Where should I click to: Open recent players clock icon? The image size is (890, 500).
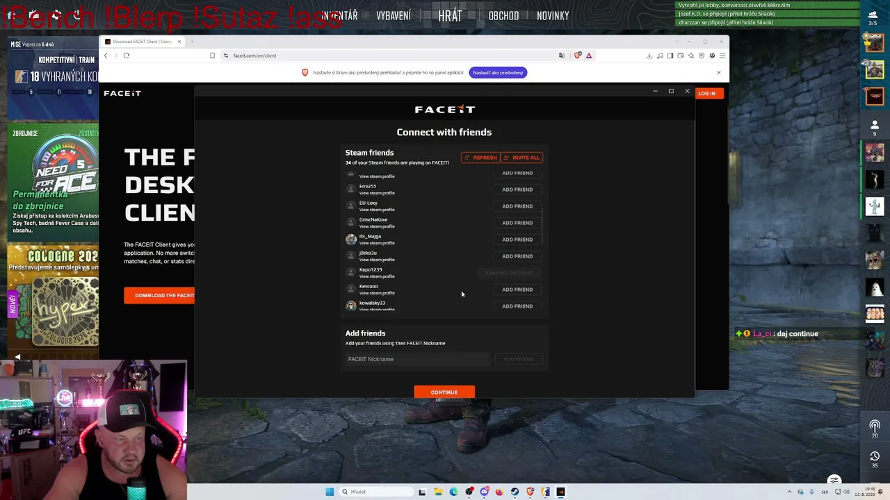coord(875,456)
